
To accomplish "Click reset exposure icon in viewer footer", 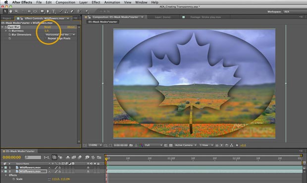I will tap(237, 145).
